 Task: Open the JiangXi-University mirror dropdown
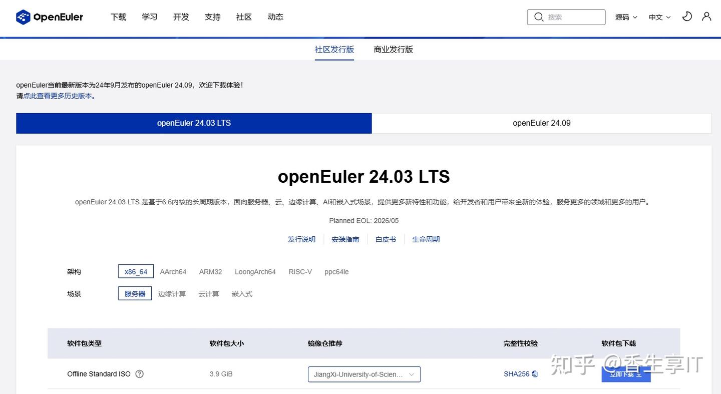click(x=364, y=374)
